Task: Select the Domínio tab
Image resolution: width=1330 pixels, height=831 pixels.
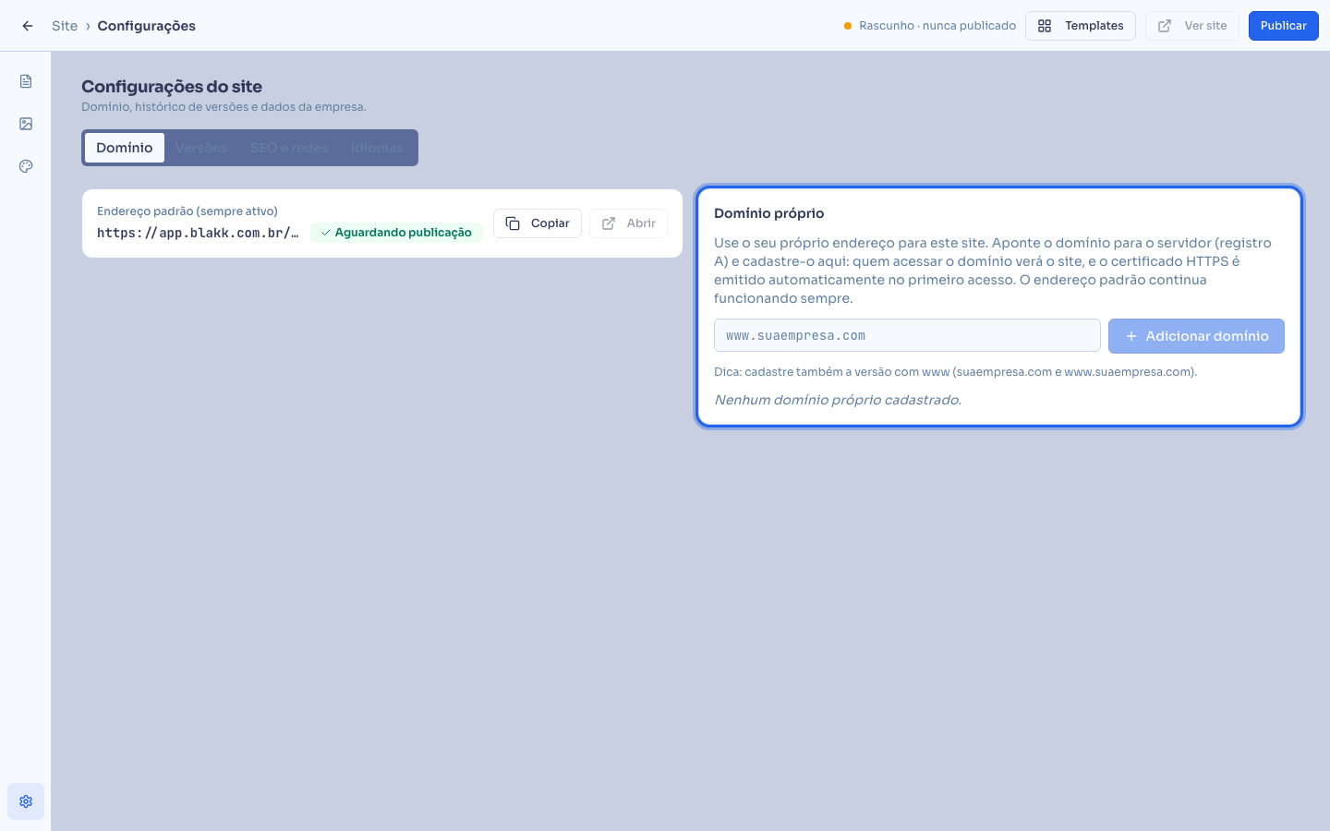Action: [125, 148]
